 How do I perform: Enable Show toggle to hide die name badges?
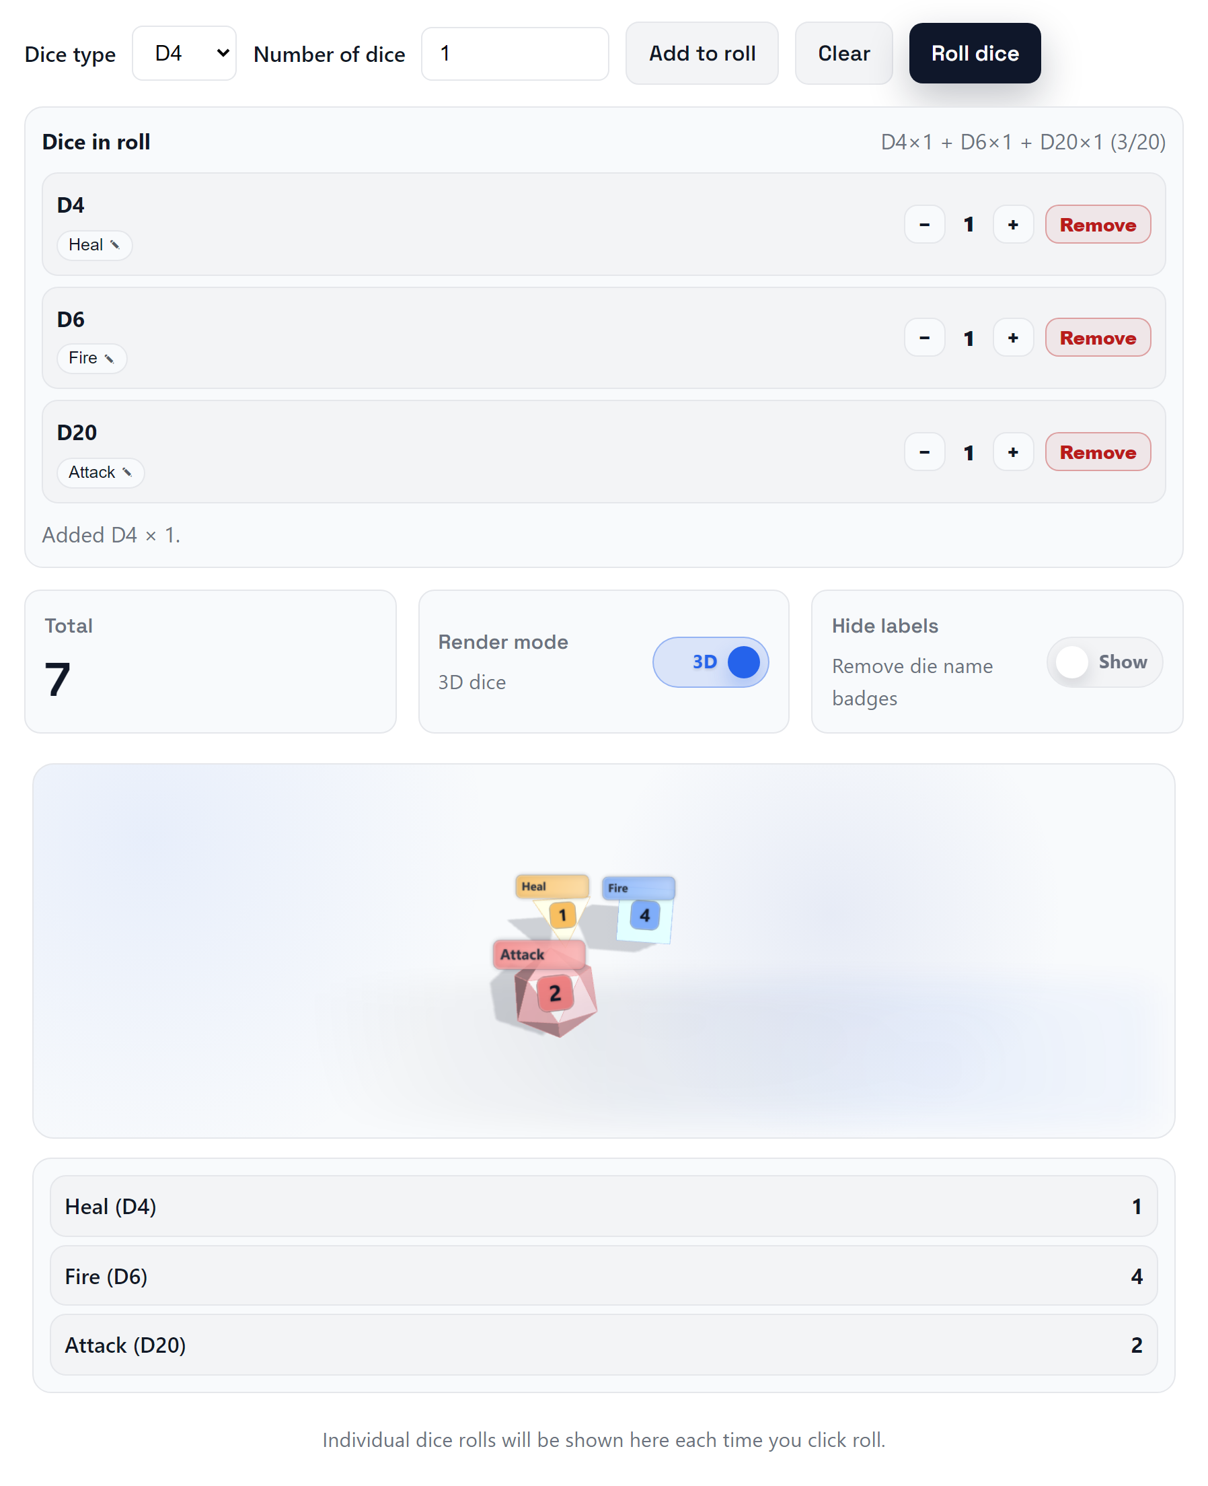click(1104, 662)
